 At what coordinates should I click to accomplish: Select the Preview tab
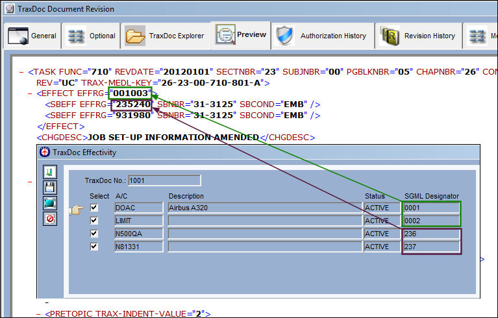(241, 35)
